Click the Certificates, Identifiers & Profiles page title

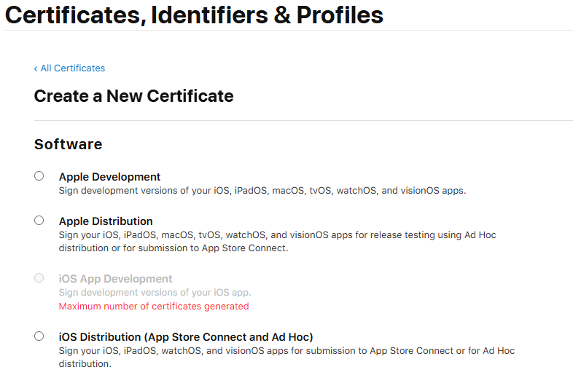[x=194, y=14]
